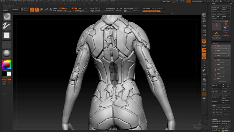Open the Preferences menu
234x132 pixels.
(72, 4)
